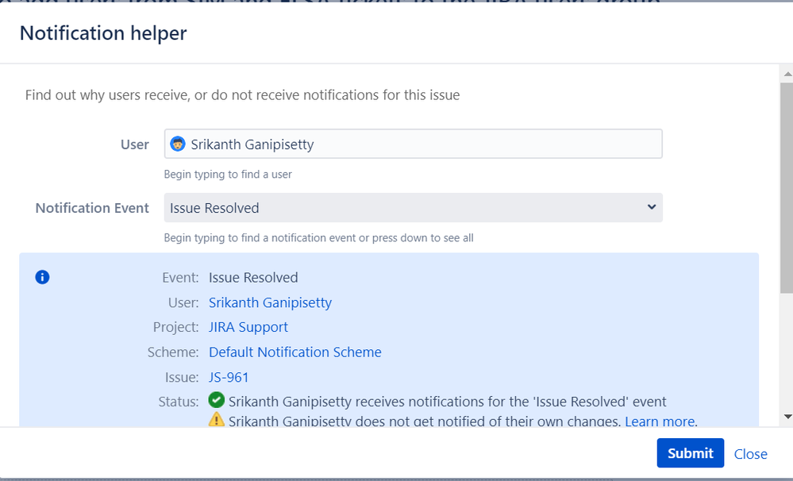Screen dimensions: 793x481
Task: Focus the User input field
Action: click(x=414, y=144)
